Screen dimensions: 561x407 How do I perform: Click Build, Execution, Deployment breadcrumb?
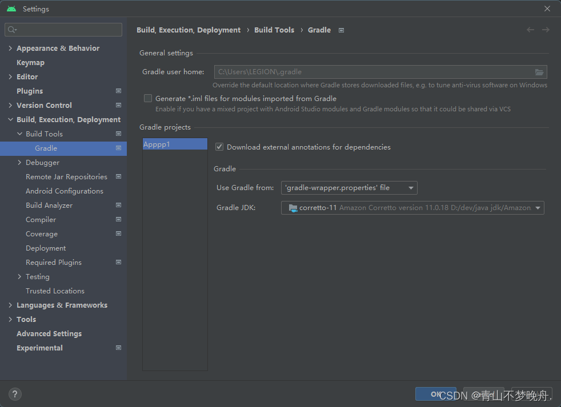pos(189,30)
